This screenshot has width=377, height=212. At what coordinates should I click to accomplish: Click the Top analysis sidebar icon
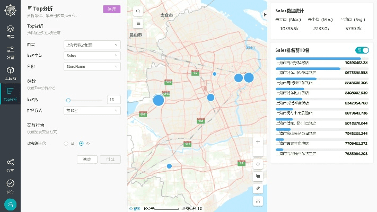pyautogui.click(x=10, y=94)
